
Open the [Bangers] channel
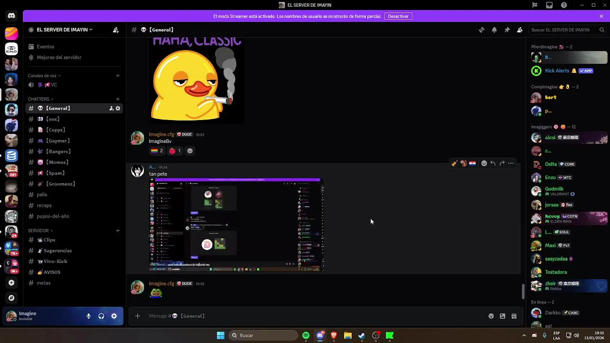74,151
